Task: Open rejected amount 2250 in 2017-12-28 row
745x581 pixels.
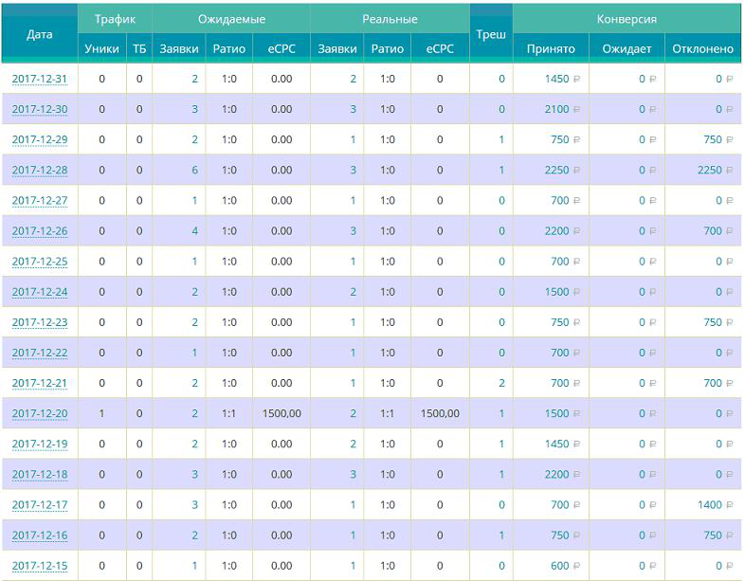Action: (x=709, y=171)
